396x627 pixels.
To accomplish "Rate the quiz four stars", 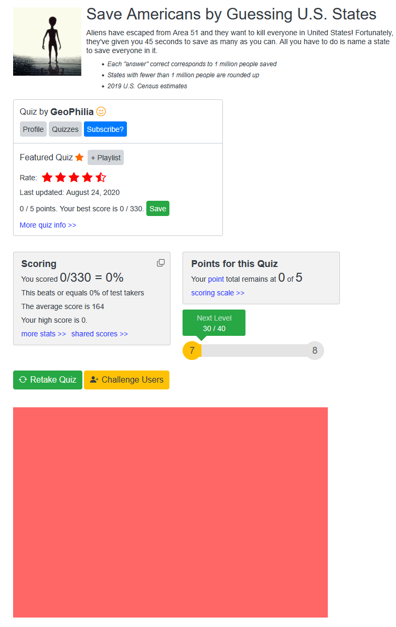I will 88,177.
